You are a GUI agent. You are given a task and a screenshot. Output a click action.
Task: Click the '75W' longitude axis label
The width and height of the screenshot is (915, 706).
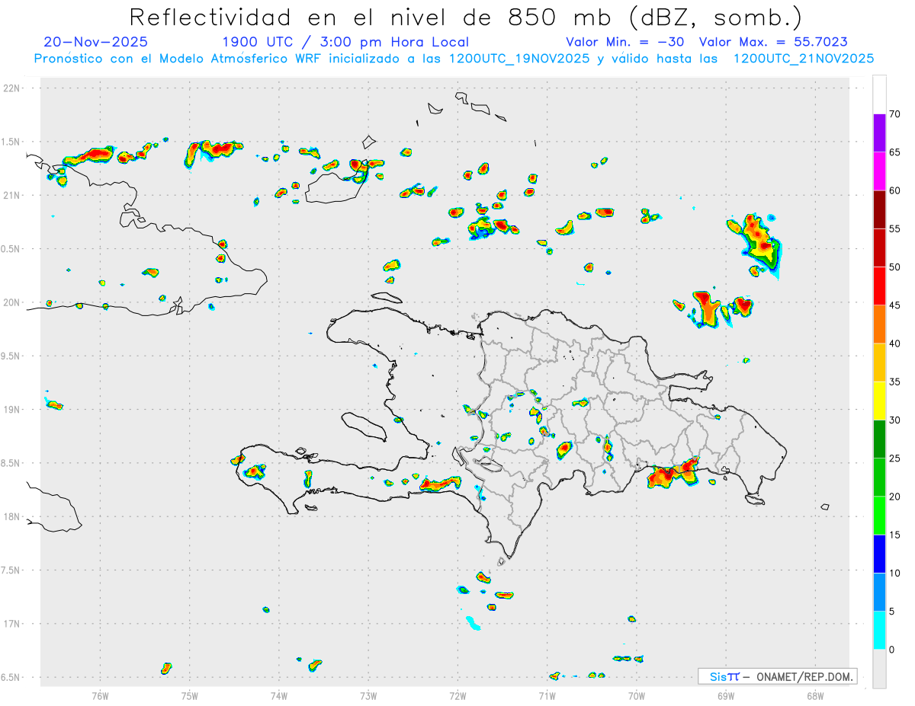pyautogui.click(x=190, y=695)
